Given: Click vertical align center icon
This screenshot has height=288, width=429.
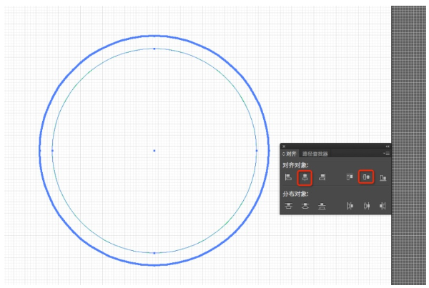Looking at the screenshot, I should pos(366,177).
